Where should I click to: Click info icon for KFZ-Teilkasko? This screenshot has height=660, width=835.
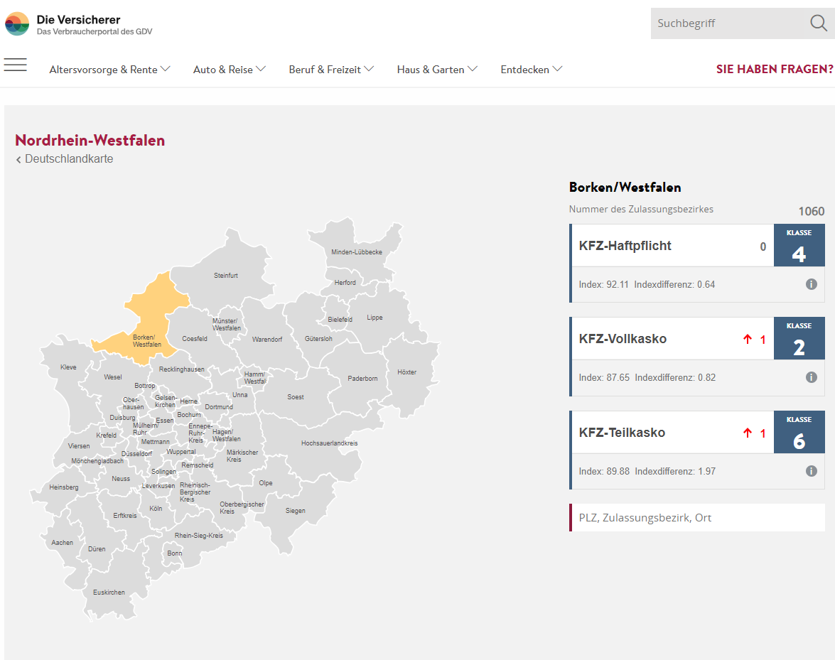(811, 471)
